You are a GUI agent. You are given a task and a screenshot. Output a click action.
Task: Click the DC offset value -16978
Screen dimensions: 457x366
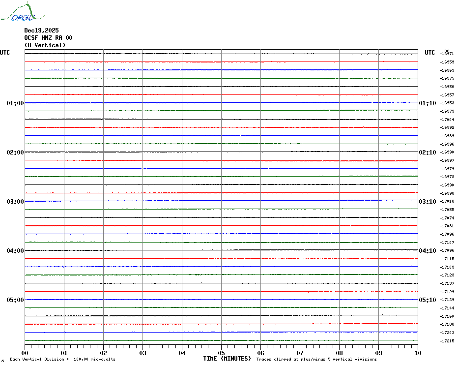point(447,177)
